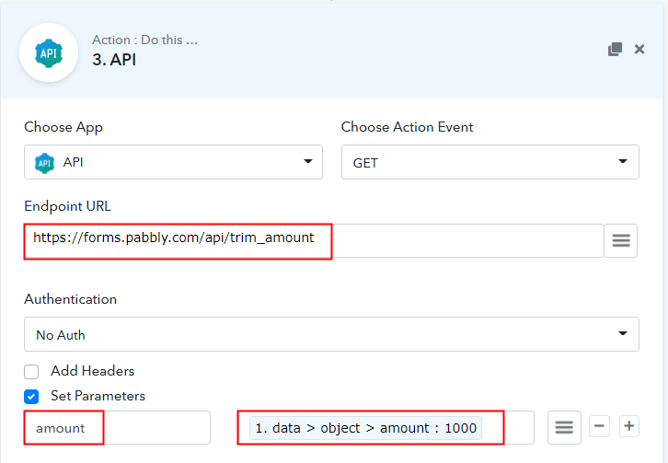Open the Endpoint URL field mapping menu
The width and height of the screenshot is (668, 463).
(x=621, y=240)
